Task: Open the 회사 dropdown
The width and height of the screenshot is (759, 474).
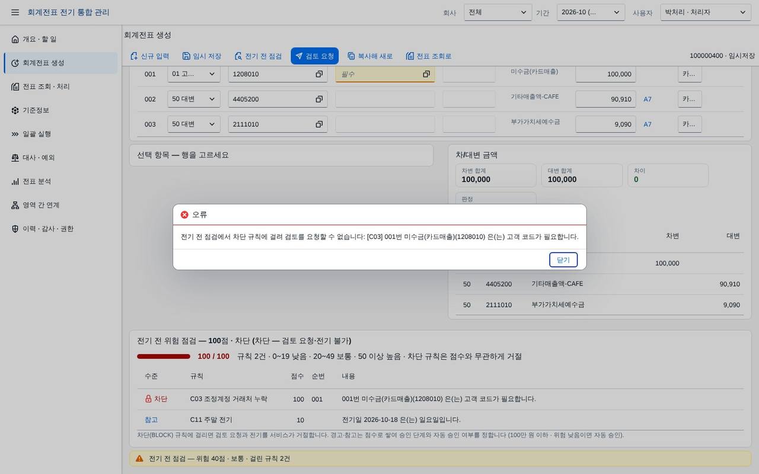Action: tap(498, 12)
